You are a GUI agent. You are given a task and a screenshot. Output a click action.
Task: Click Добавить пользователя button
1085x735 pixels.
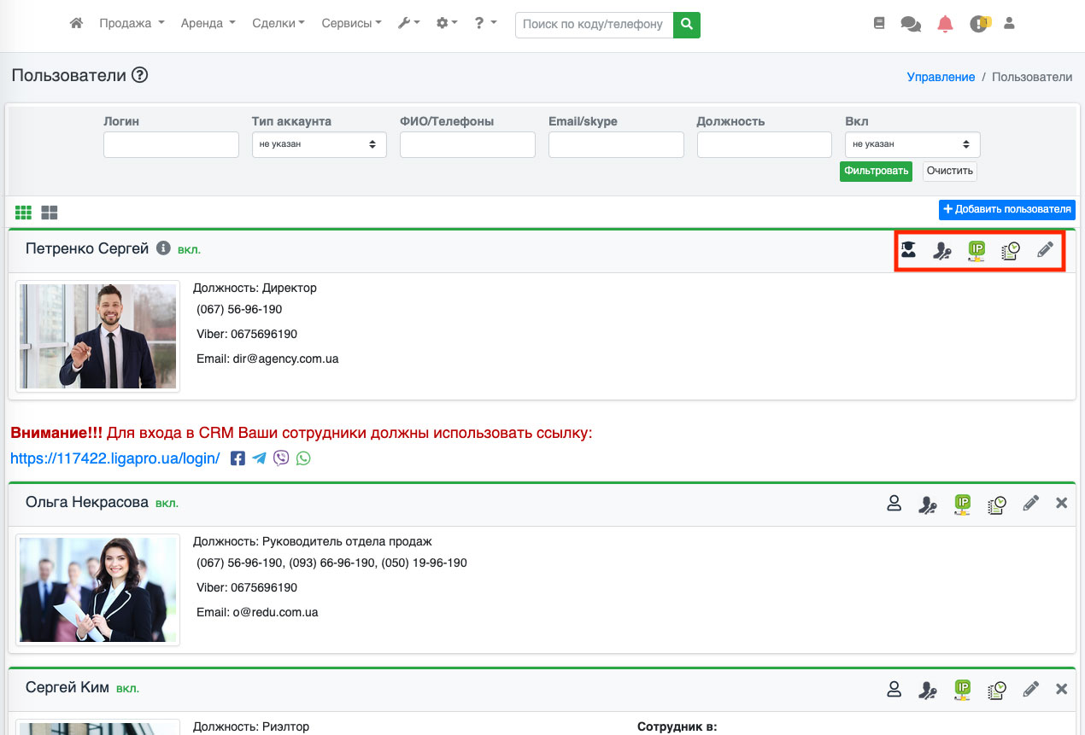(1006, 210)
